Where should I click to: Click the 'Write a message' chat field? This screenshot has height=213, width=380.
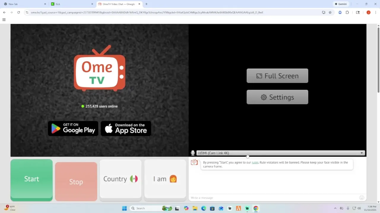[274, 198]
